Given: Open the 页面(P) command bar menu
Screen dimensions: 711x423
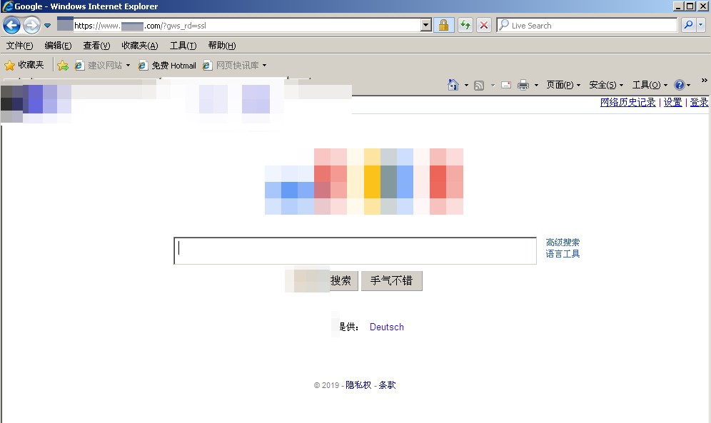Looking at the screenshot, I should (563, 85).
